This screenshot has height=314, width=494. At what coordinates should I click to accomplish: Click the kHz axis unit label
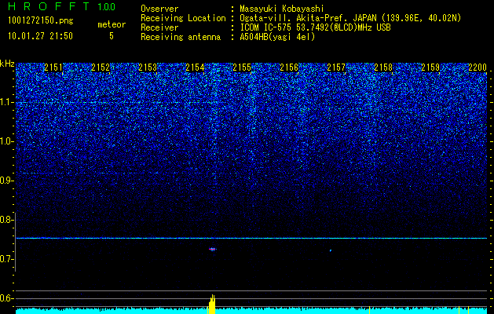point(7,64)
